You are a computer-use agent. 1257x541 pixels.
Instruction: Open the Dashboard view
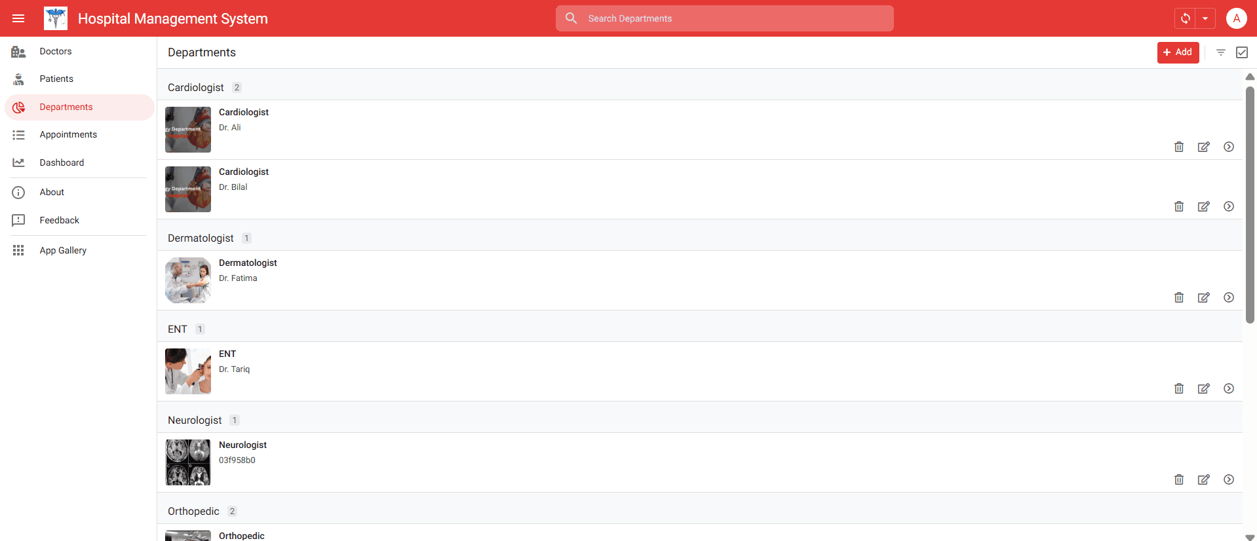79,162
